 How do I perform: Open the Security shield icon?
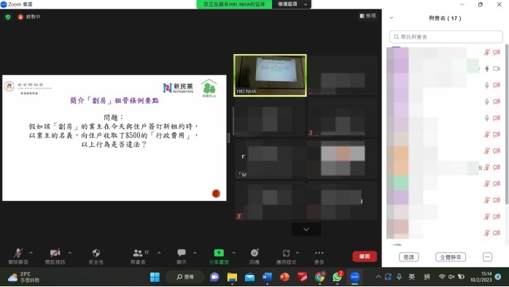tap(96, 253)
